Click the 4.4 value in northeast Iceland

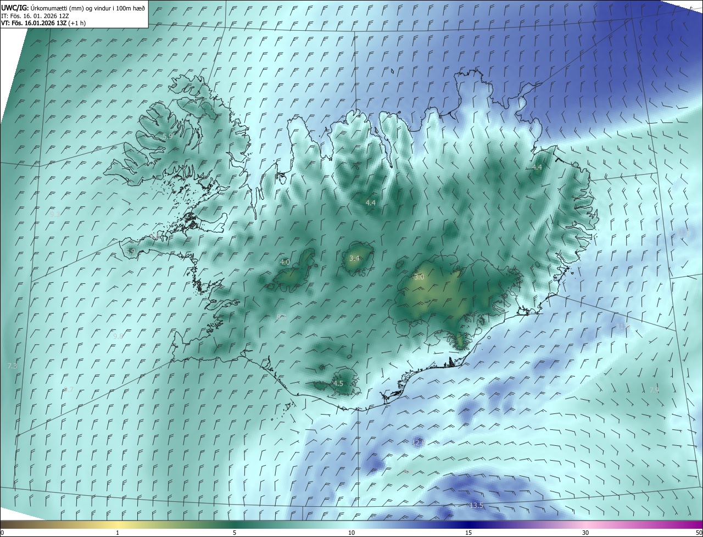pos(537,167)
